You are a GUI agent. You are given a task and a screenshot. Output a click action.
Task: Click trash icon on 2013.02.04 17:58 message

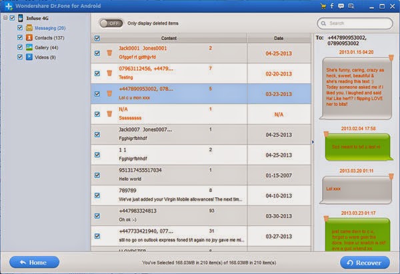[326, 134]
